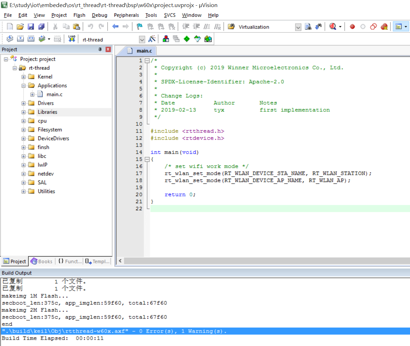Open the SVCS menu
This screenshot has height=346, width=410.
click(x=169, y=15)
